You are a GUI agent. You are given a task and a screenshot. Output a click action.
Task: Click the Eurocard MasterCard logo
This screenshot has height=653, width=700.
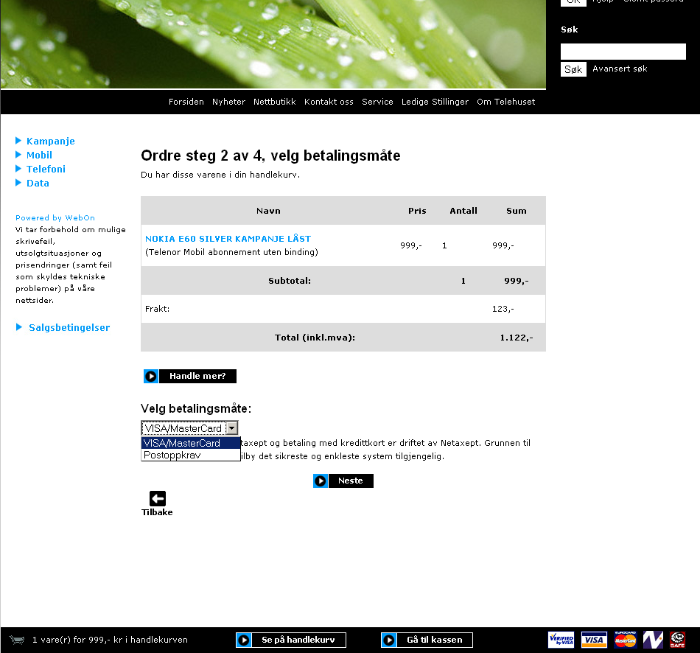[625, 640]
